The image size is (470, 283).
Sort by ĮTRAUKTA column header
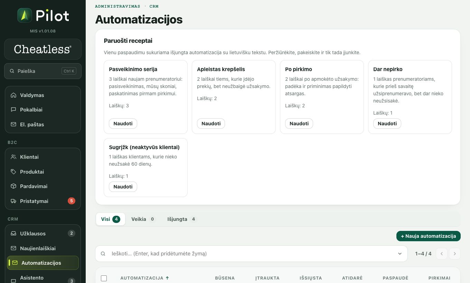(267, 278)
